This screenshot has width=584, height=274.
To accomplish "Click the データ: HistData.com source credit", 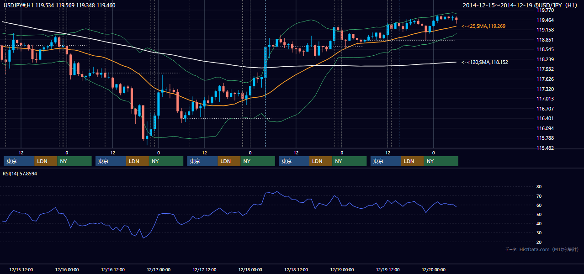I will pos(542,249).
